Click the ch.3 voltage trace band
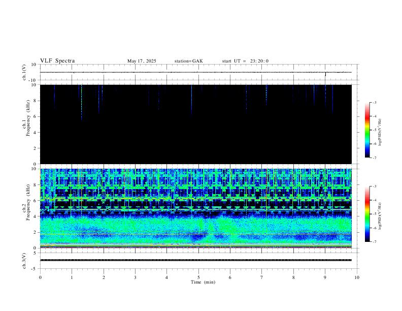Viewport: 402px width, 311px height. tap(195, 260)
